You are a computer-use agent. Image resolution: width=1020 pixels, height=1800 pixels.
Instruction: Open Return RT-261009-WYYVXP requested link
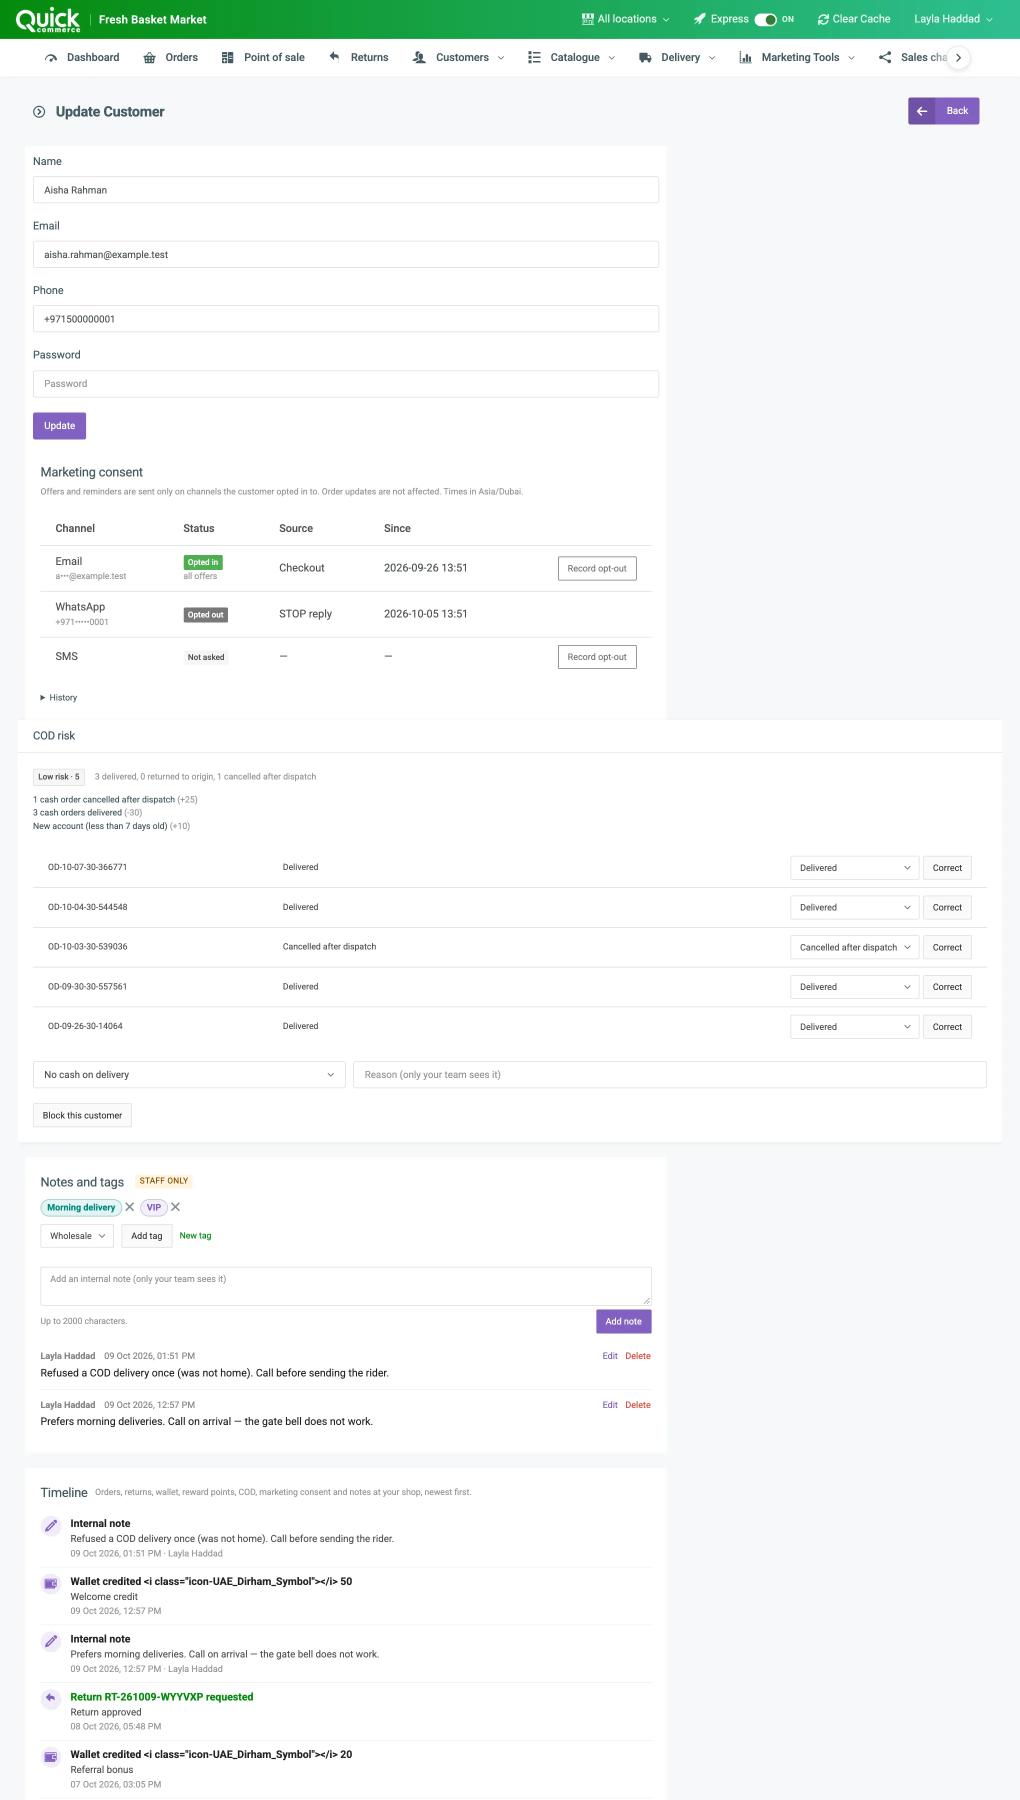tap(162, 1696)
